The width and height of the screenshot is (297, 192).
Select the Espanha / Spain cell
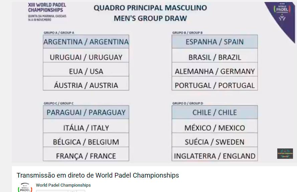click(x=214, y=42)
